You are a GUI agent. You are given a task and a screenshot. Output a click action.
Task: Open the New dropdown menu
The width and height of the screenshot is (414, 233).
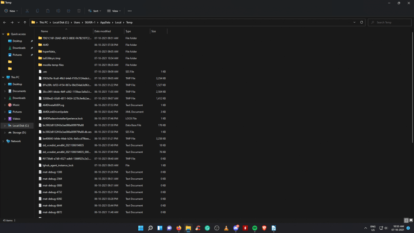click(11, 11)
